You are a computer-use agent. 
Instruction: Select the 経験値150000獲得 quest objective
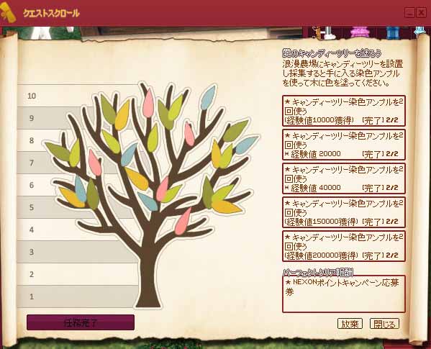coord(344,212)
